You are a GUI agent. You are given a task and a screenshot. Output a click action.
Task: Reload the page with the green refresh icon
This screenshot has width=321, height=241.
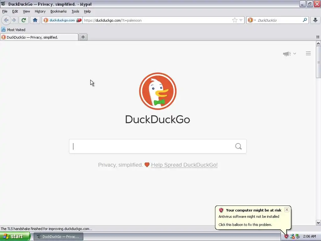(x=24, y=20)
